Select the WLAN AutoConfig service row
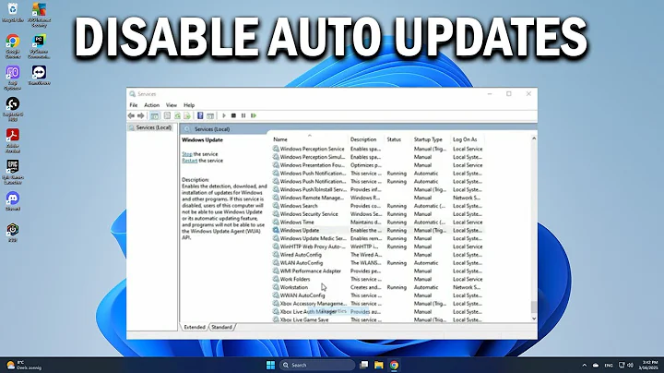This screenshot has height=373, width=664. point(378,263)
